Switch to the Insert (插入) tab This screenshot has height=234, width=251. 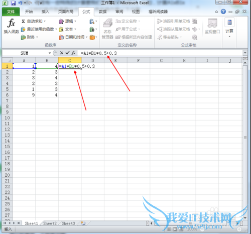(x=45, y=12)
